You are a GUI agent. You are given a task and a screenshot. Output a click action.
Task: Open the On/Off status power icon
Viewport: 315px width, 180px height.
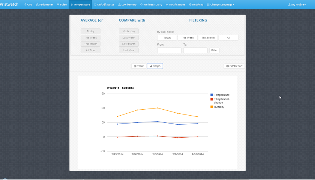[x=95, y=4]
